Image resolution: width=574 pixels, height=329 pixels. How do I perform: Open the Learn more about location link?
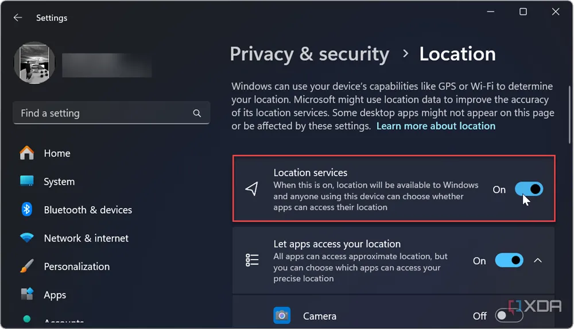coord(436,126)
